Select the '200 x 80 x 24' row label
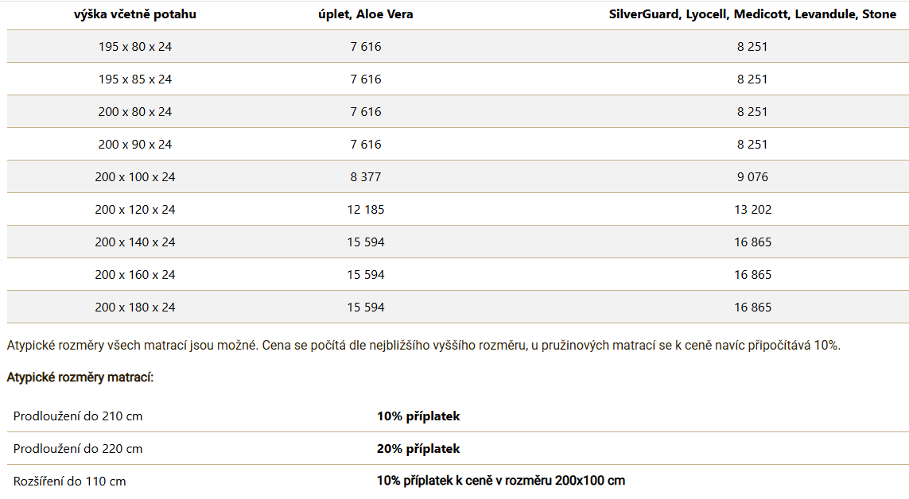The image size is (909, 499). coord(135,112)
